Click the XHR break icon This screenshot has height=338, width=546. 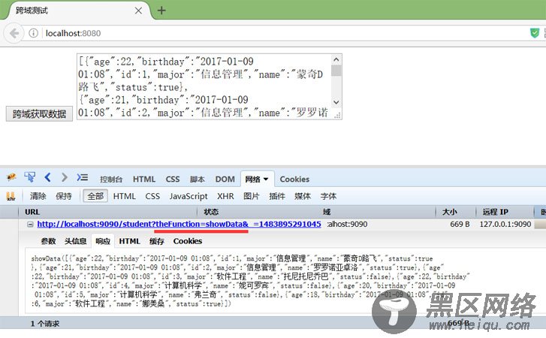pos(11,196)
